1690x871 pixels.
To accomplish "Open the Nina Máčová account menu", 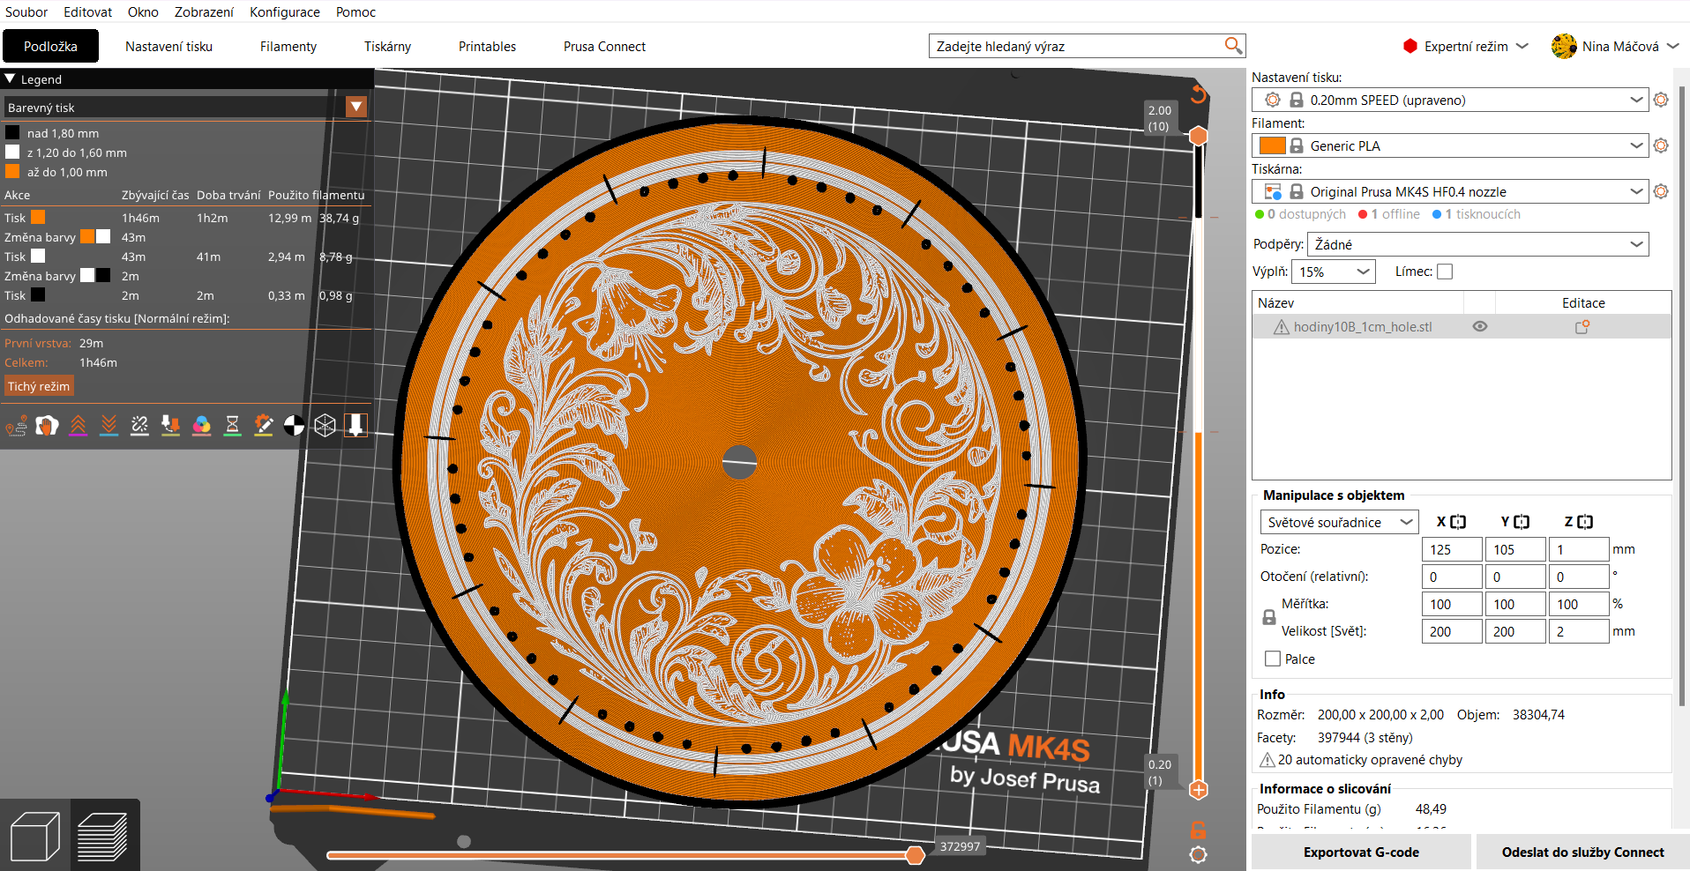I will coord(1615,46).
